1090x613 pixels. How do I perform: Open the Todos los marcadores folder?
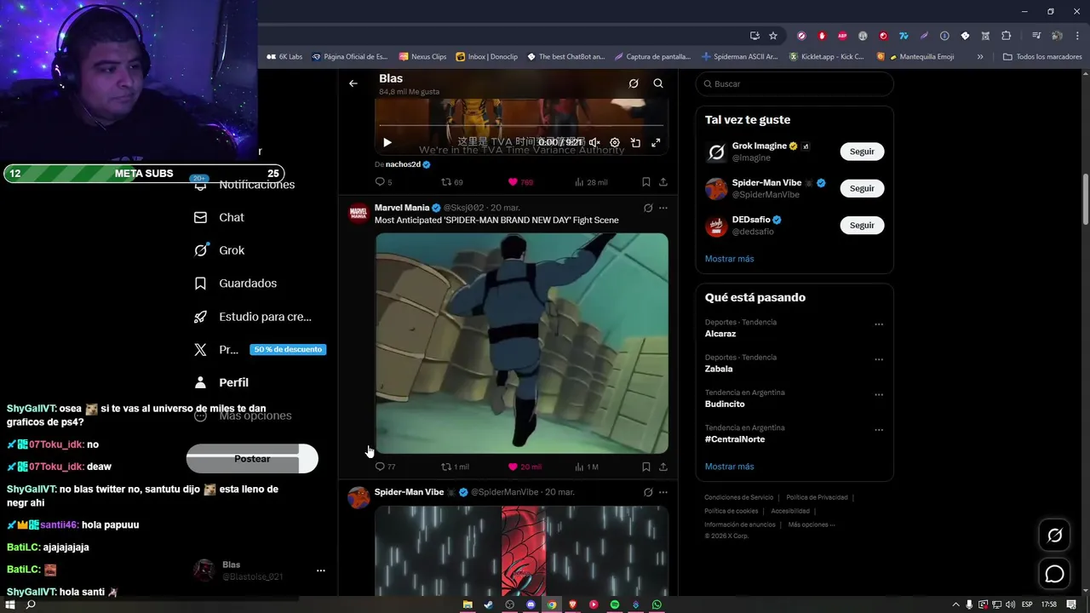point(1042,57)
